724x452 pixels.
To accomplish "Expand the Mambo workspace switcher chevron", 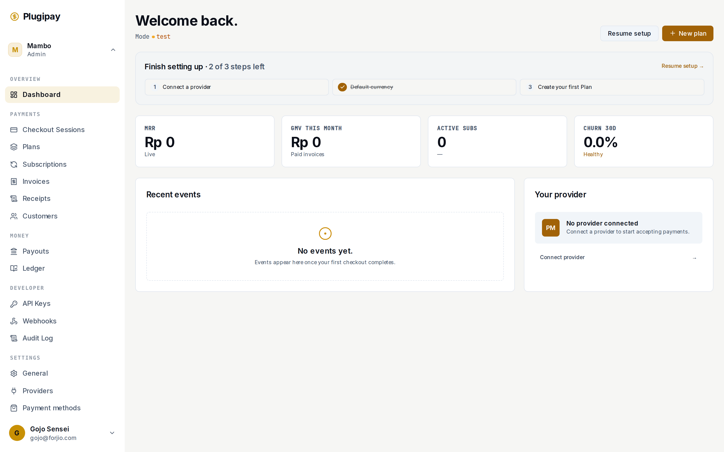I will (113, 50).
